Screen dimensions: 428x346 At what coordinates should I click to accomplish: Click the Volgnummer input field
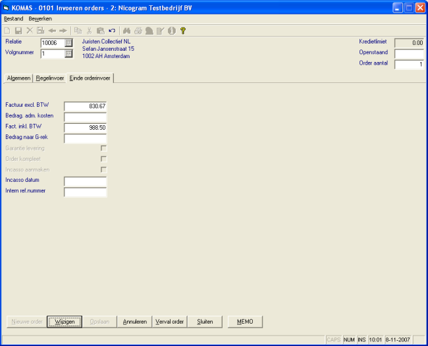[53, 53]
